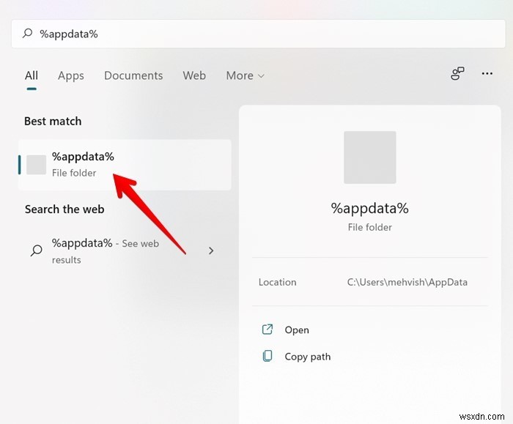The image size is (513, 424).
Task: Click the location path C:\Users\mehvish\AppData
Action: coord(407,282)
